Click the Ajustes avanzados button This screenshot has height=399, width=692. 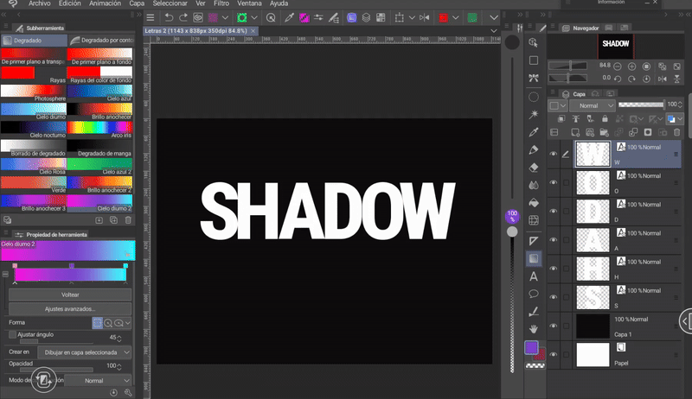click(x=70, y=308)
